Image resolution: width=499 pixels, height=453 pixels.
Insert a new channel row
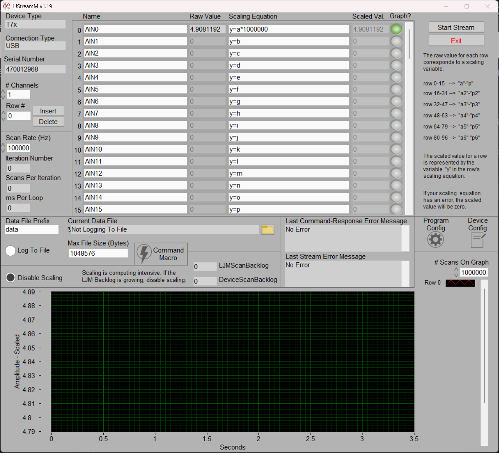(48, 111)
